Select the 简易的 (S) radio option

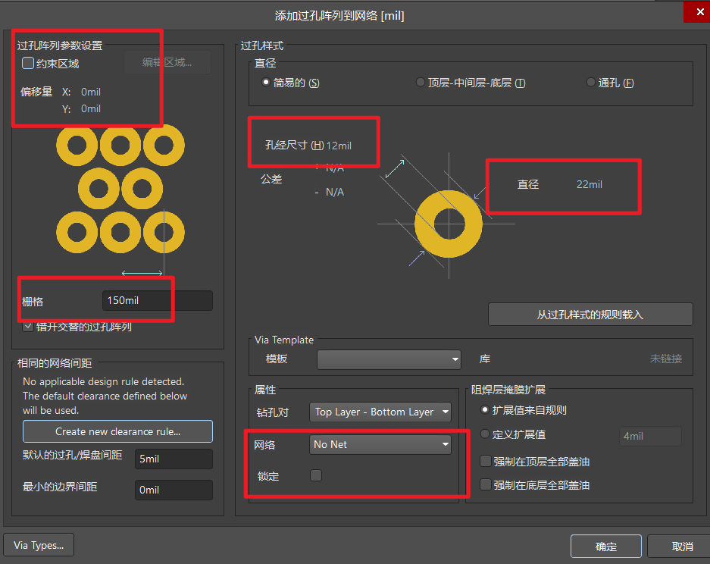pos(266,83)
